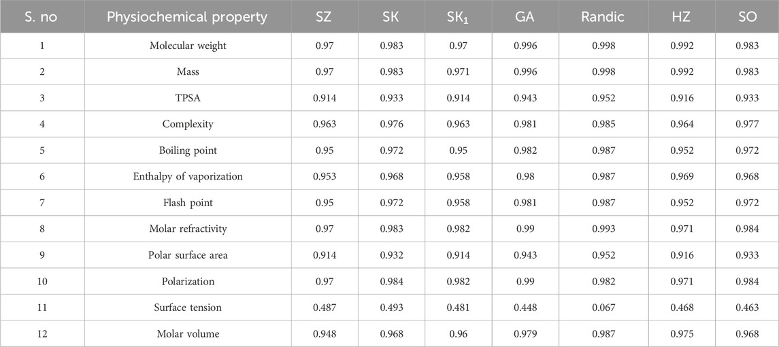
Task: Select the "Molar refractivity" row label
Action: pyautogui.click(x=188, y=229)
